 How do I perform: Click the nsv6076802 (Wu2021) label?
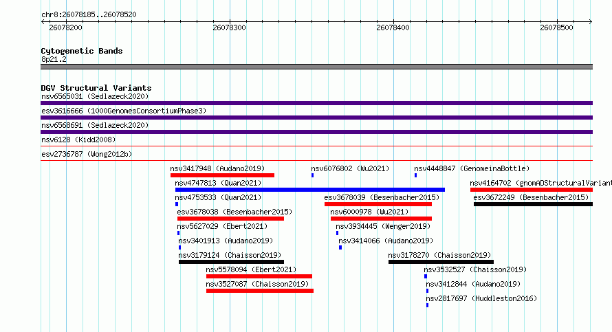click(350, 168)
